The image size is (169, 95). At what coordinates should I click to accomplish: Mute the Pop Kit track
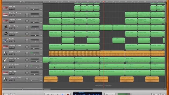coord(10,41)
